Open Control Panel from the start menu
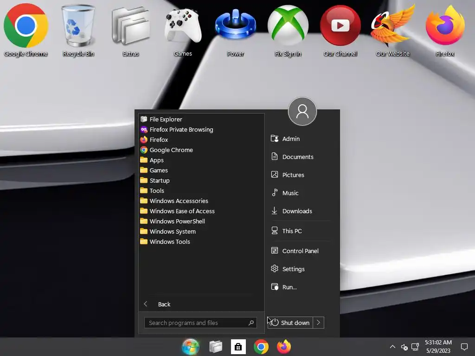The image size is (475, 356). 300,251
